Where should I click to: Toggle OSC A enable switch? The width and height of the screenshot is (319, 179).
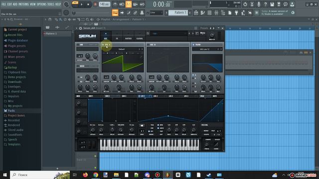pyautogui.click(x=103, y=45)
